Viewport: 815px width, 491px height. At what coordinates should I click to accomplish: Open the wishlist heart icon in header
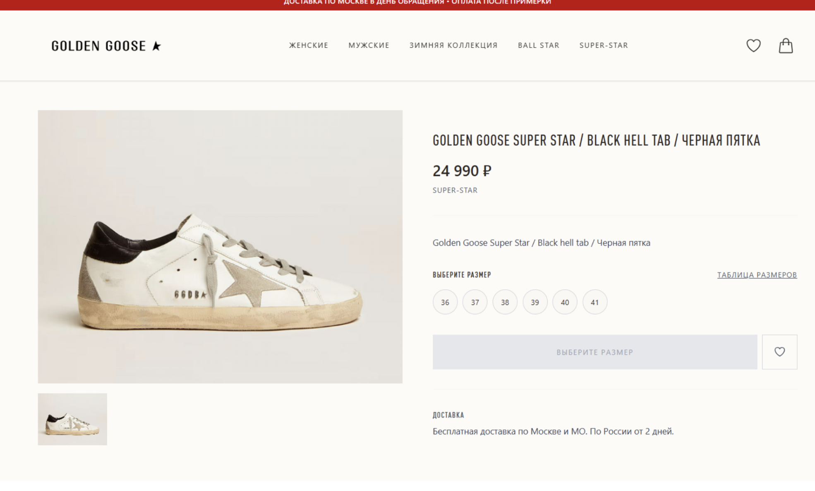coord(753,45)
